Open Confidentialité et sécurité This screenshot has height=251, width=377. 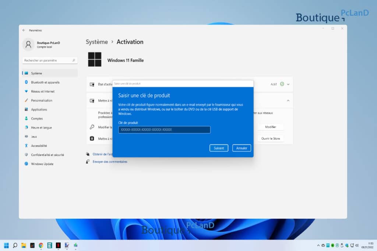coord(50,155)
